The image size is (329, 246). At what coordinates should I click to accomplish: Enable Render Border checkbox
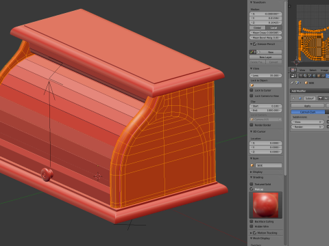(x=252, y=125)
